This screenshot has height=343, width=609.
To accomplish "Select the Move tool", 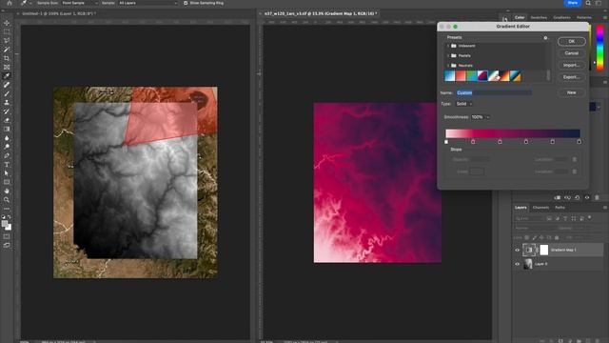I will 7,23.
